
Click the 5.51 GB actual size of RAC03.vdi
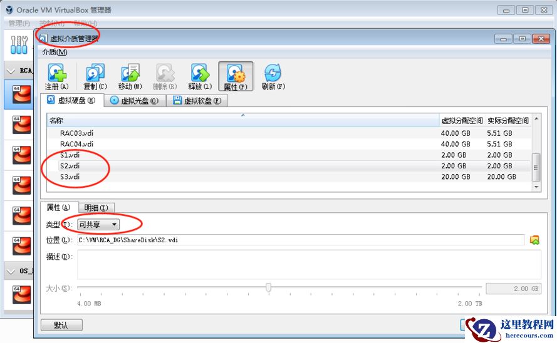499,133
